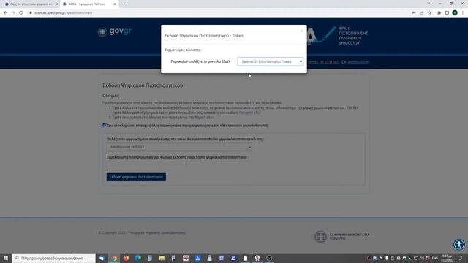Screen dimensions: 468x263
Task: Click the ΑΠΕΔ authority logo
Action: pyautogui.click(x=338, y=36)
